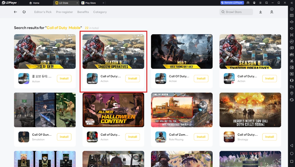Open synchronizer tool in sidebar
Screen dimensions: 295x167
tap(292, 74)
